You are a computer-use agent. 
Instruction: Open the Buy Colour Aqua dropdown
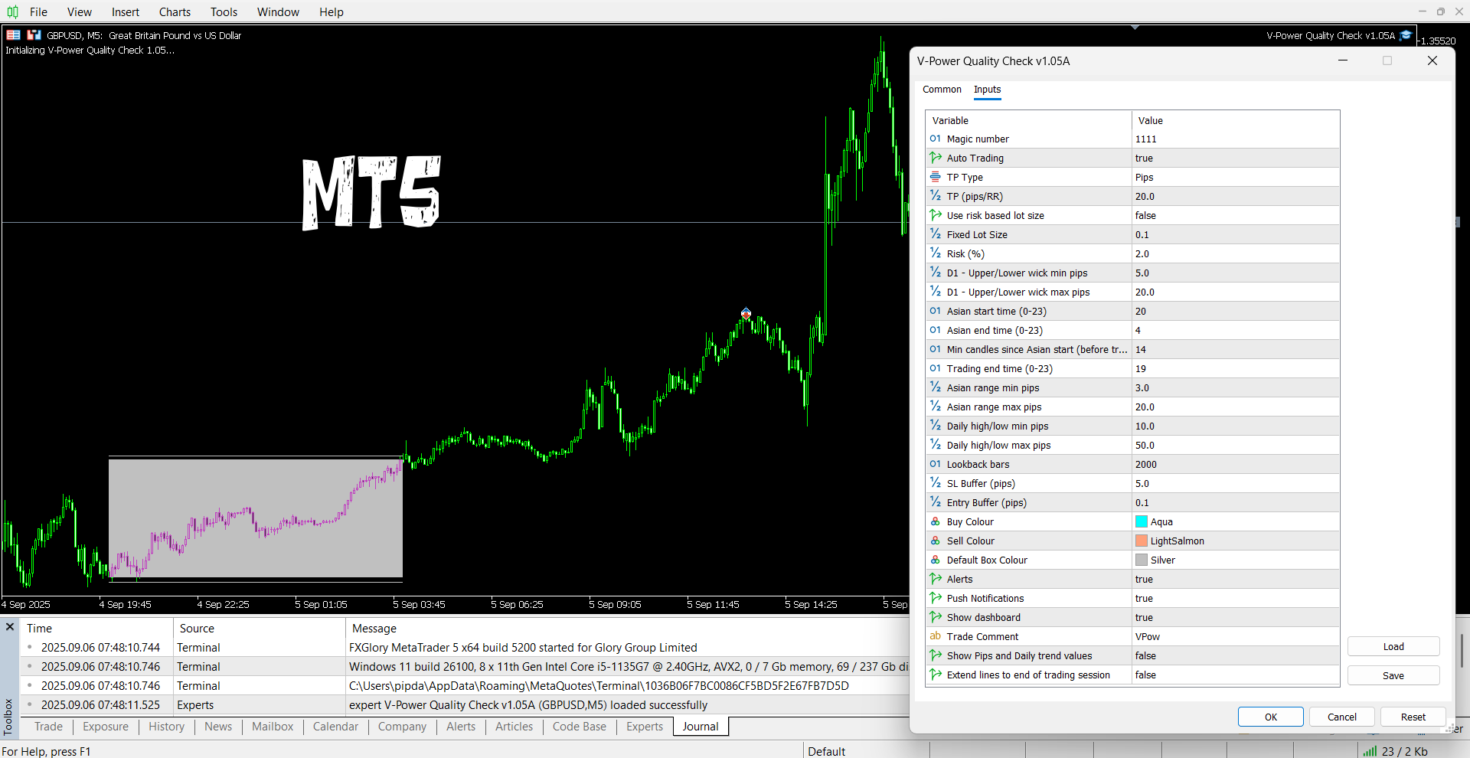coord(1236,521)
